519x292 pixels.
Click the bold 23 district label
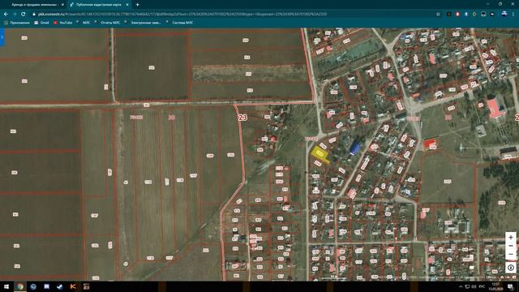click(242, 117)
